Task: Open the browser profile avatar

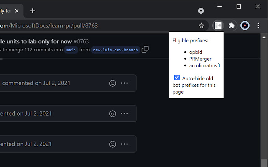Action: coord(245,26)
